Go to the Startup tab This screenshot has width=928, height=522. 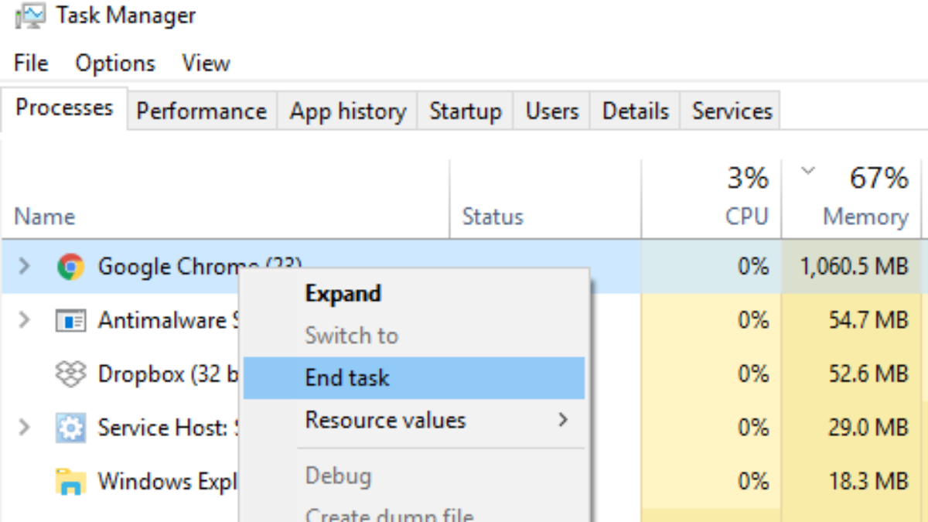tap(466, 111)
